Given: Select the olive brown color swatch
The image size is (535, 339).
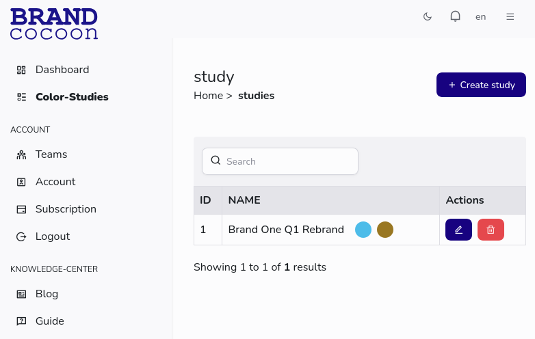Looking at the screenshot, I should (x=385, y=230).
